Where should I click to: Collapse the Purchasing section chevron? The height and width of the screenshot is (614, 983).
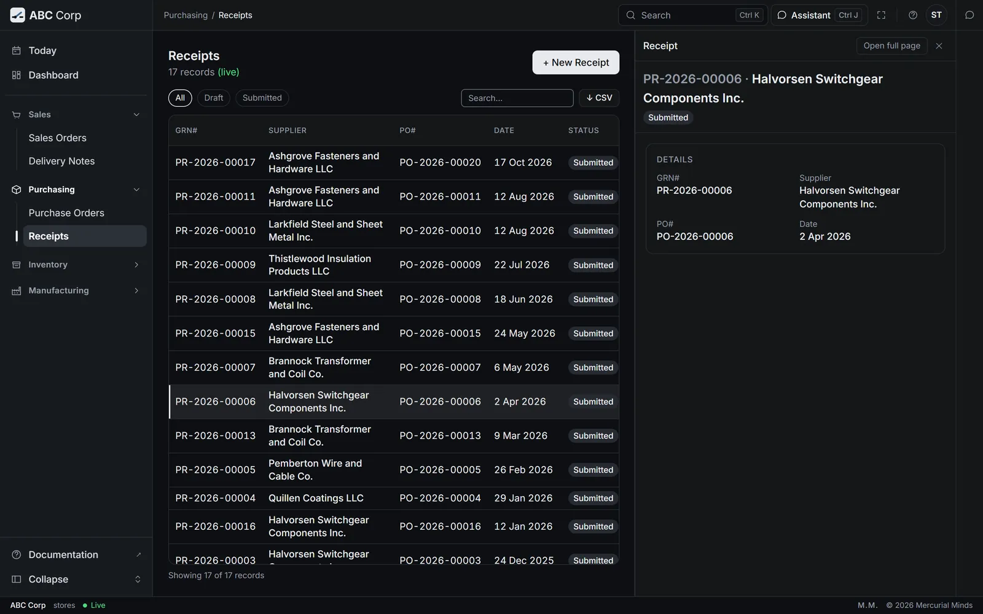pyautogui.click(x=136, y=190)
